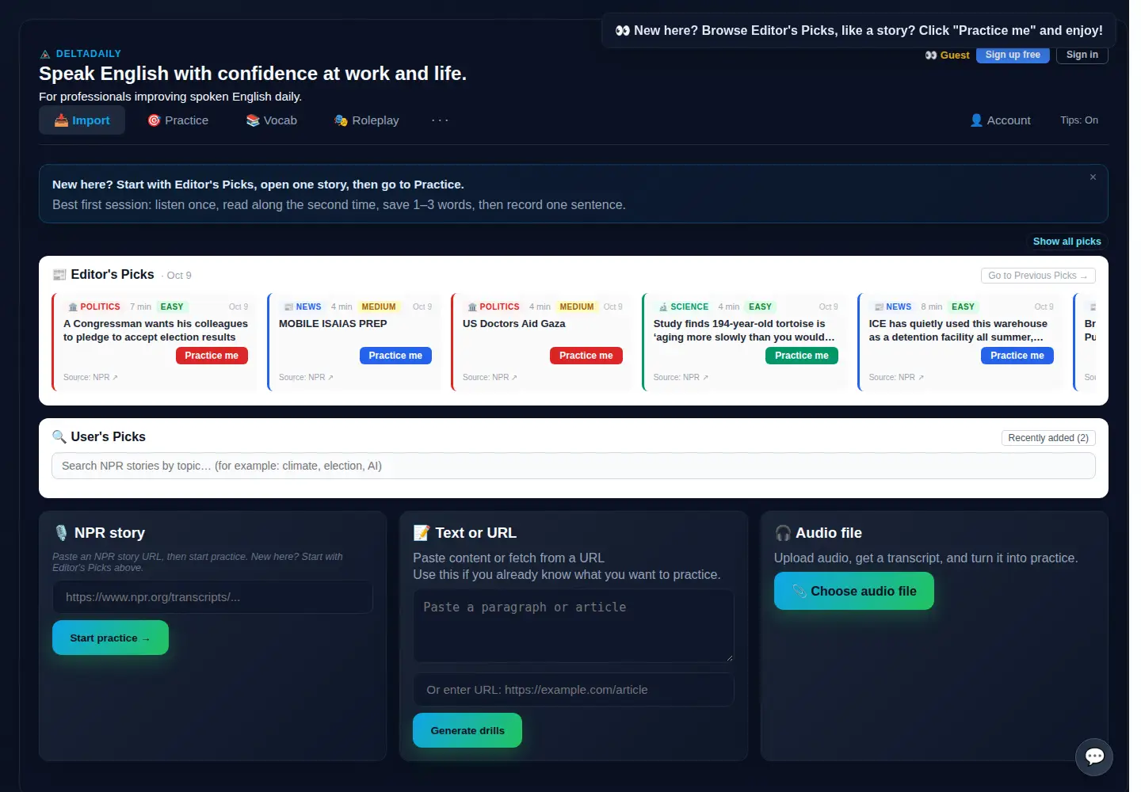Practice the US Doctors Aid Gaza story
Viewport: 1141px width, 792px height.
586,356
